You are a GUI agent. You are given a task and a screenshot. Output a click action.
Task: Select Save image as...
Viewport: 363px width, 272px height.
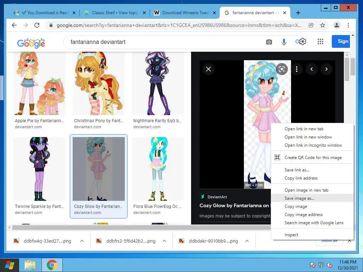[x=312, y=198]
